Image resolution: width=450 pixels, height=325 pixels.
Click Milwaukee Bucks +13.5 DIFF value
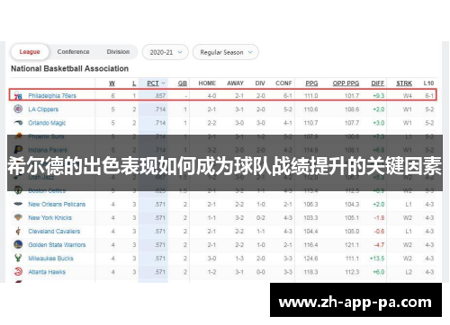click(x=377, y=259)
